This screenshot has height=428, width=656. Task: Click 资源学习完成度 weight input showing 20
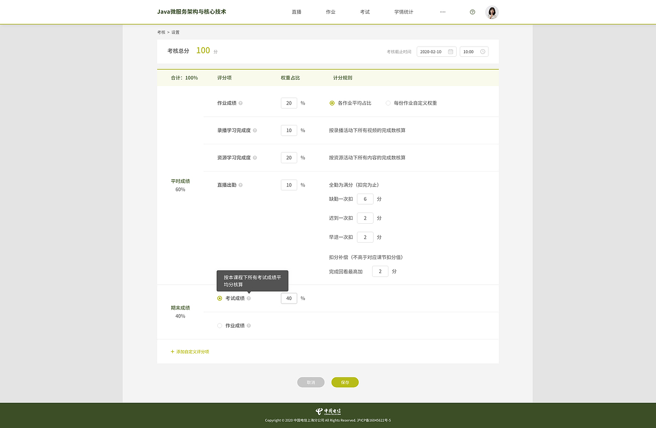[x=289, y=158]
